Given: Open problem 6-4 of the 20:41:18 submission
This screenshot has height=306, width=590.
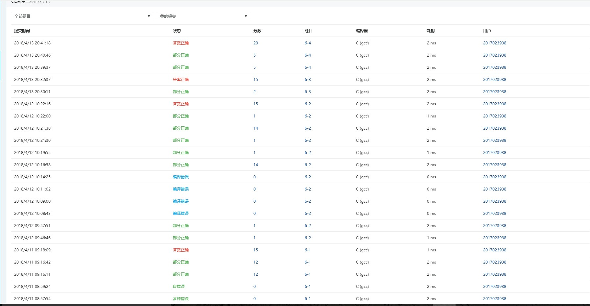Looking at the screenshot, I should [x=308, y=43].
